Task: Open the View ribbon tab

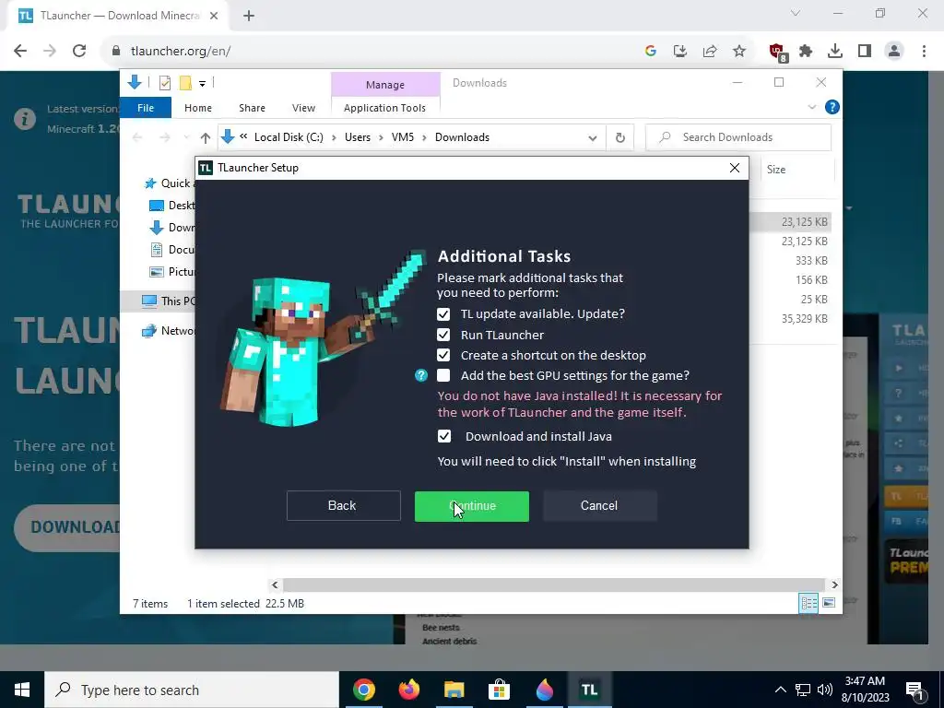Action: click(303, 108)
